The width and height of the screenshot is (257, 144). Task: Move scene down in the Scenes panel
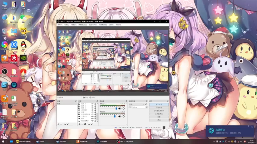(x=68, y=124)
